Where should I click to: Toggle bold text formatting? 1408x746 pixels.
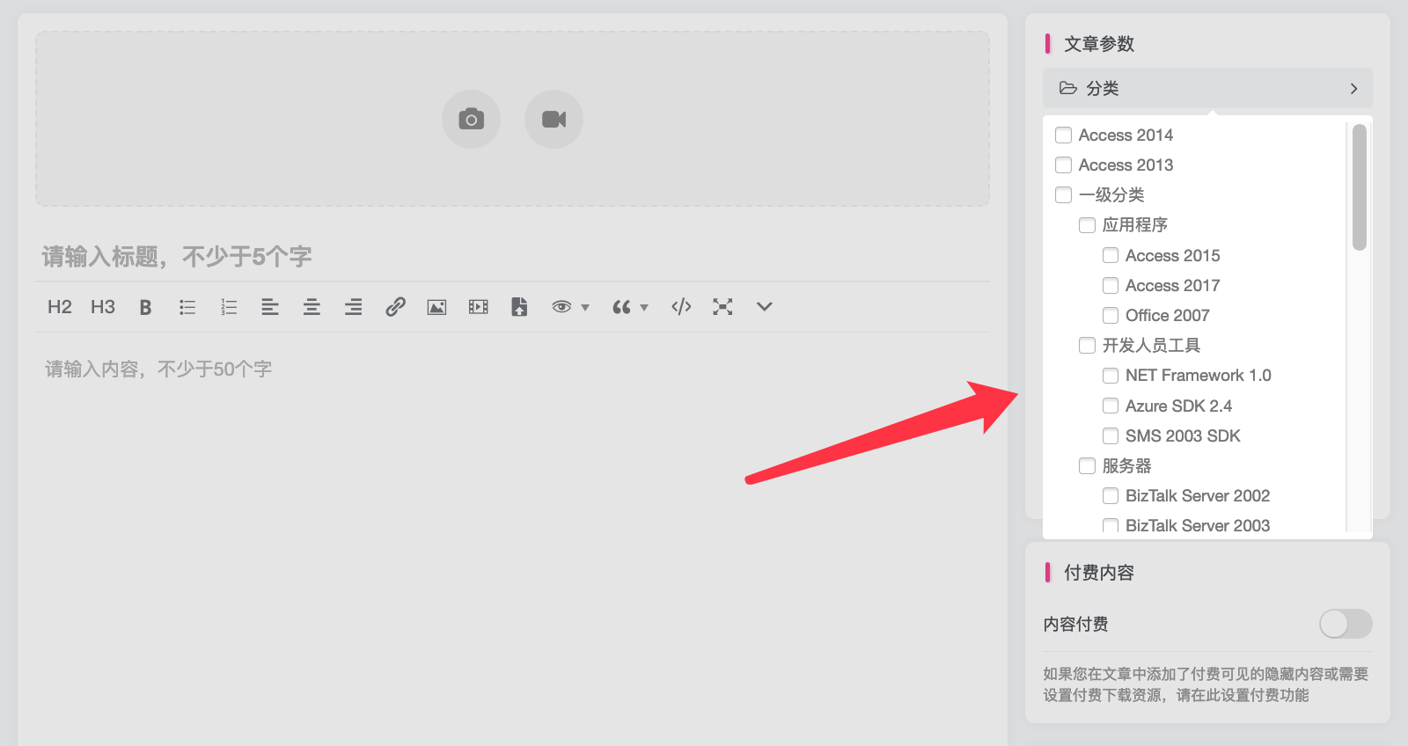point(145,307)
